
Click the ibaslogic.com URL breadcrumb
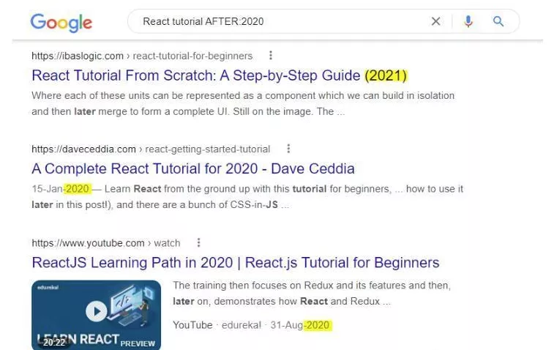(x=141, y=56)
